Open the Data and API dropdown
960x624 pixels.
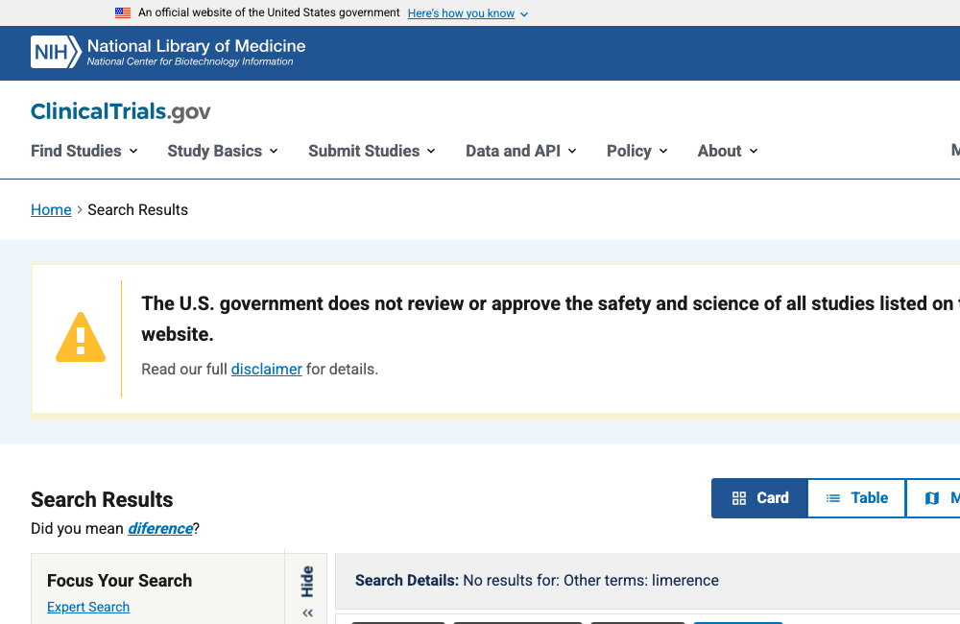point(521,152)
